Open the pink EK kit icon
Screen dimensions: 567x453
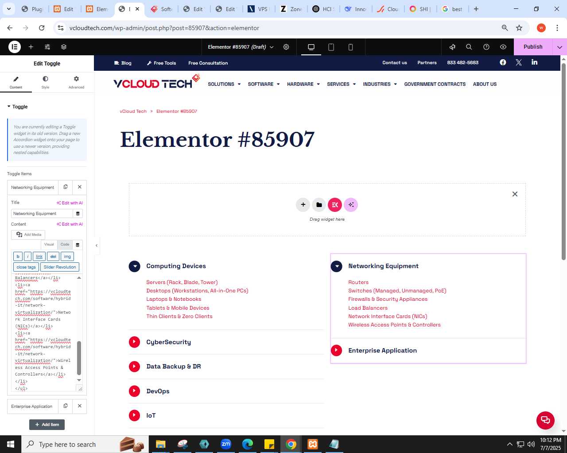point(335,204)
